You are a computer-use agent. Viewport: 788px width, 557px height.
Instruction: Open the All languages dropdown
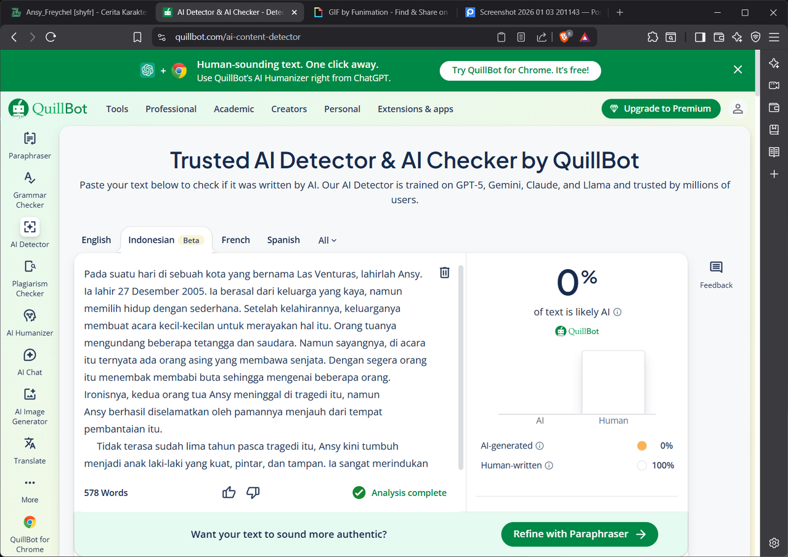327,240
